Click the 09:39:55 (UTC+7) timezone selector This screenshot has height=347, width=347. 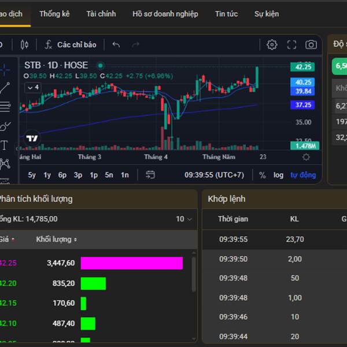point(214,175)
